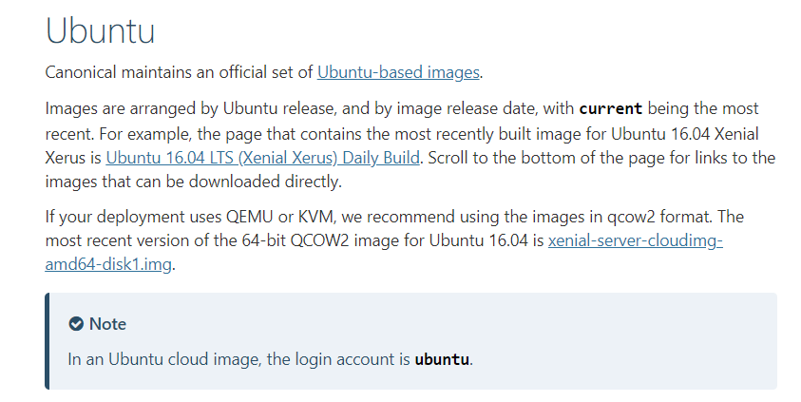Click the phrase "For example"
The width and height of the screenshot is (801, 402).
145,134
